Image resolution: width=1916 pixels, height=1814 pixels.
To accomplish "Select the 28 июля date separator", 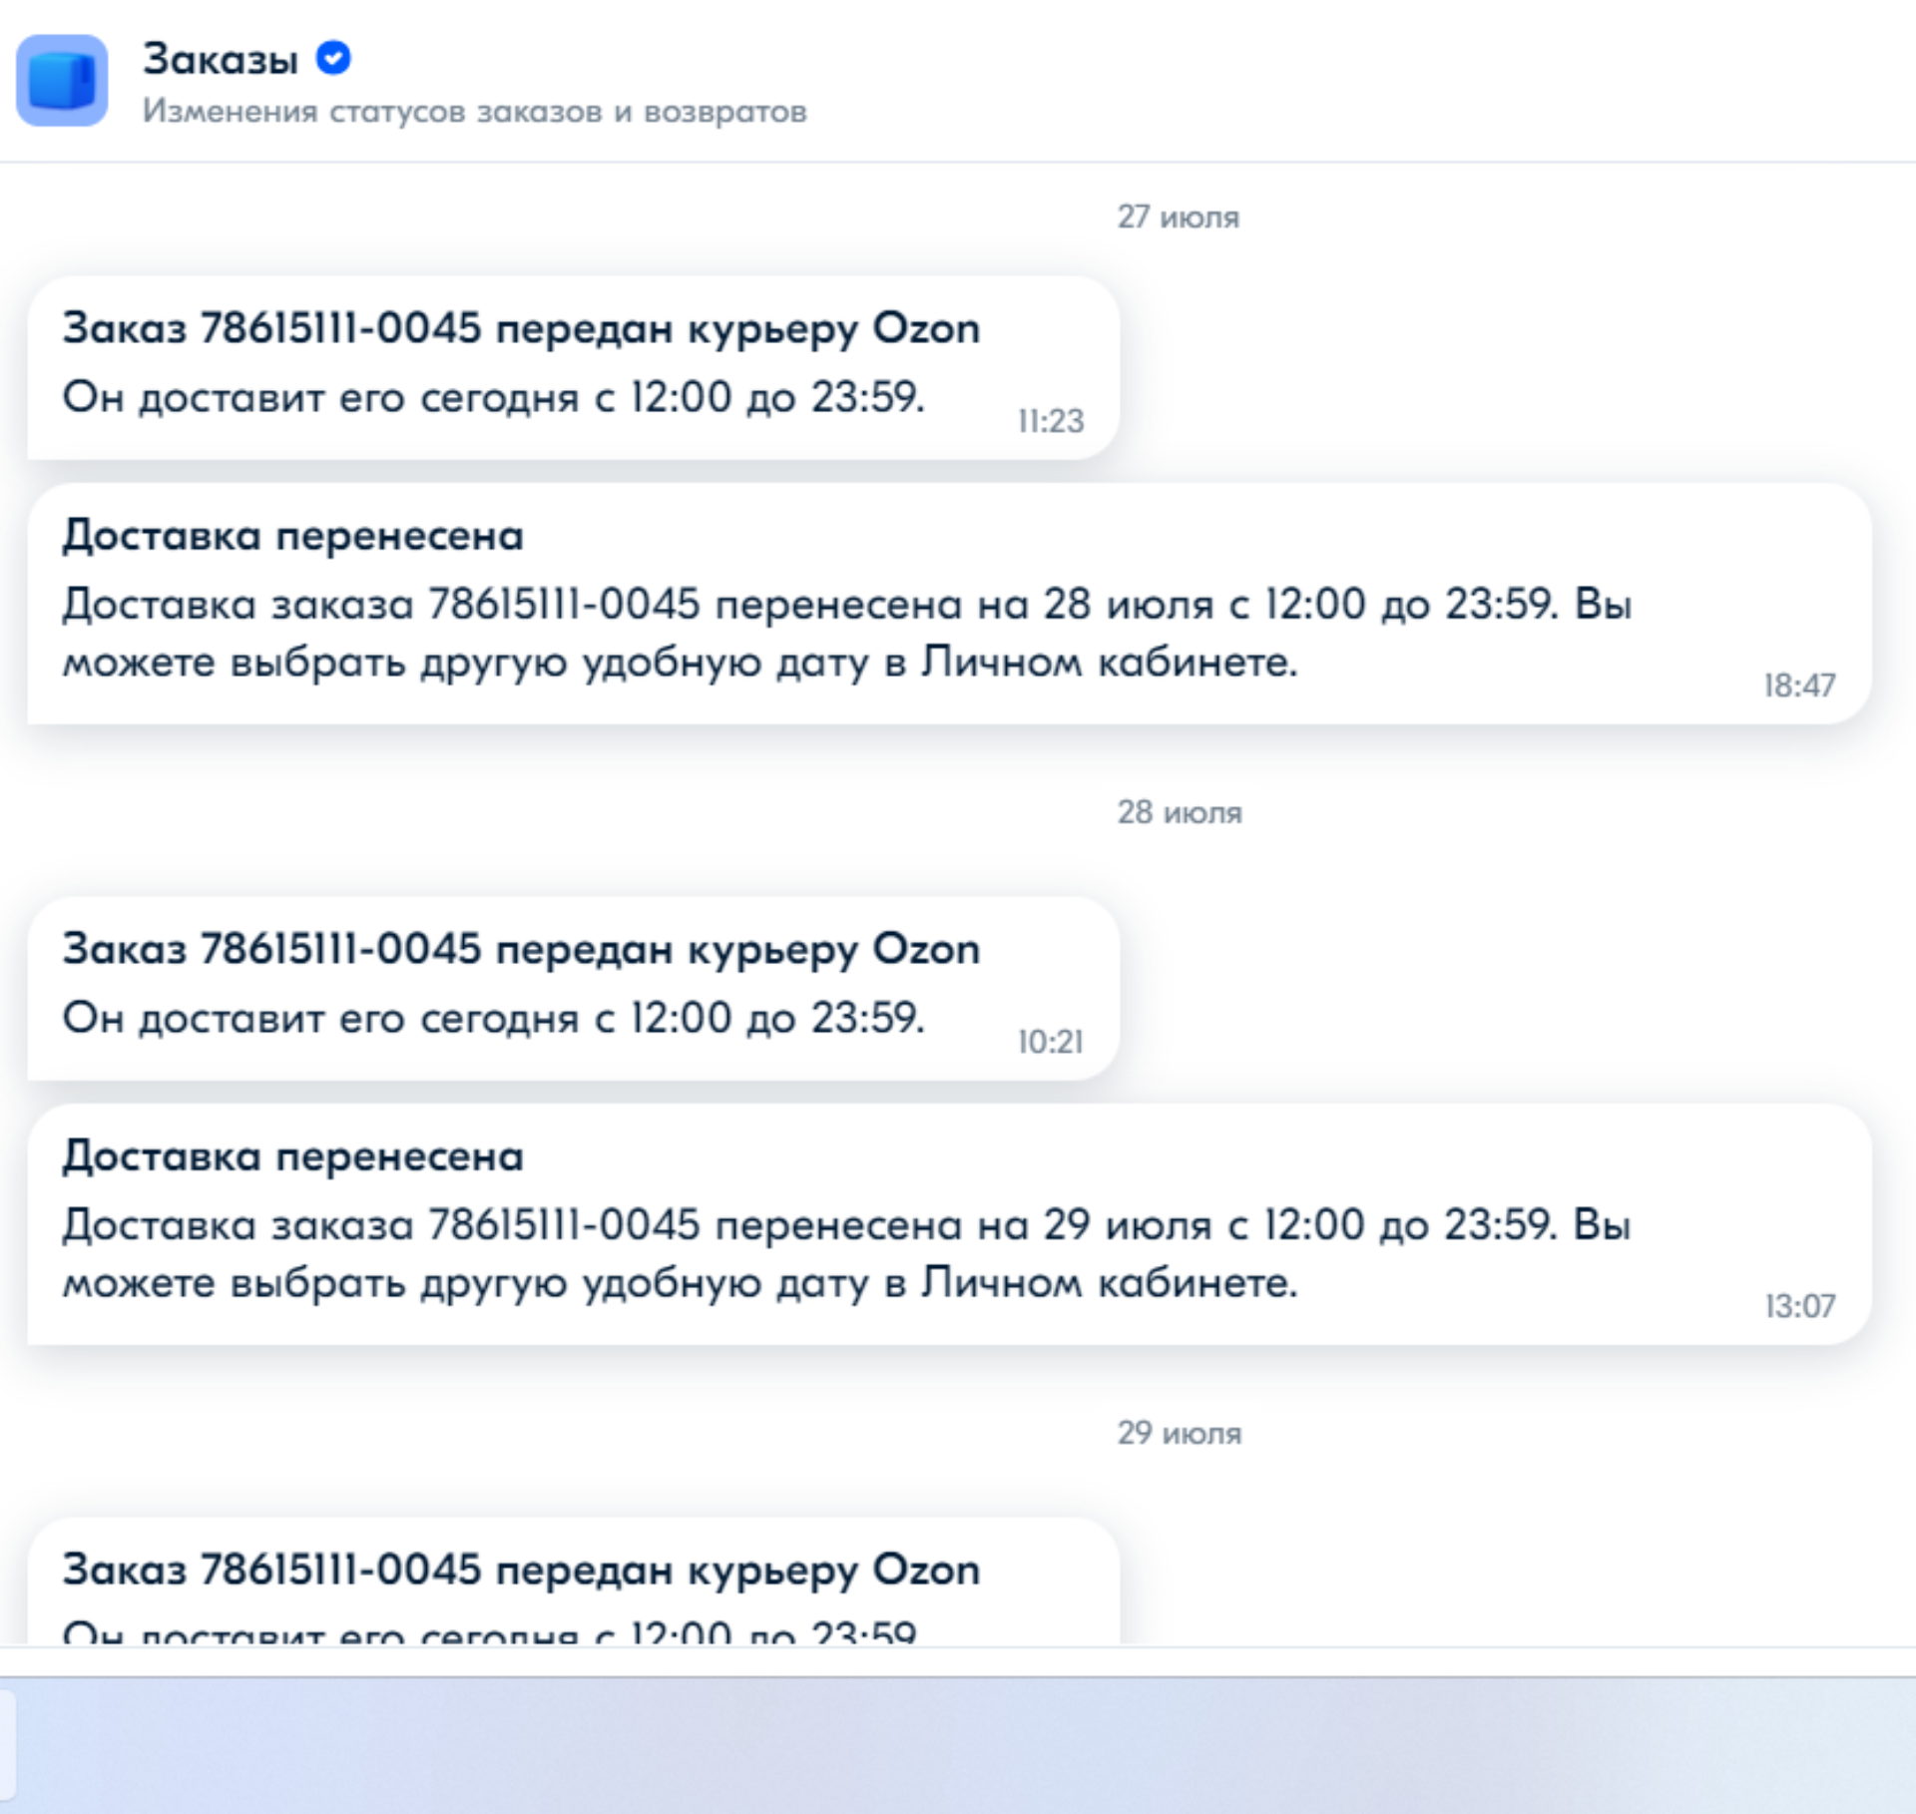I will (x=1180, y=812).
